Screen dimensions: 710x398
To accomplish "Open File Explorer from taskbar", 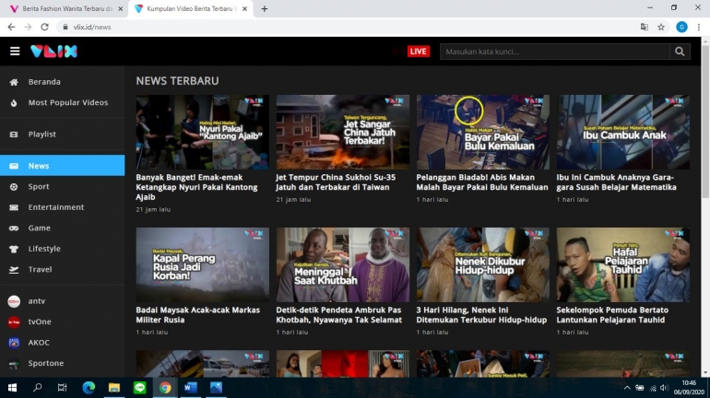I will (114, 388).
